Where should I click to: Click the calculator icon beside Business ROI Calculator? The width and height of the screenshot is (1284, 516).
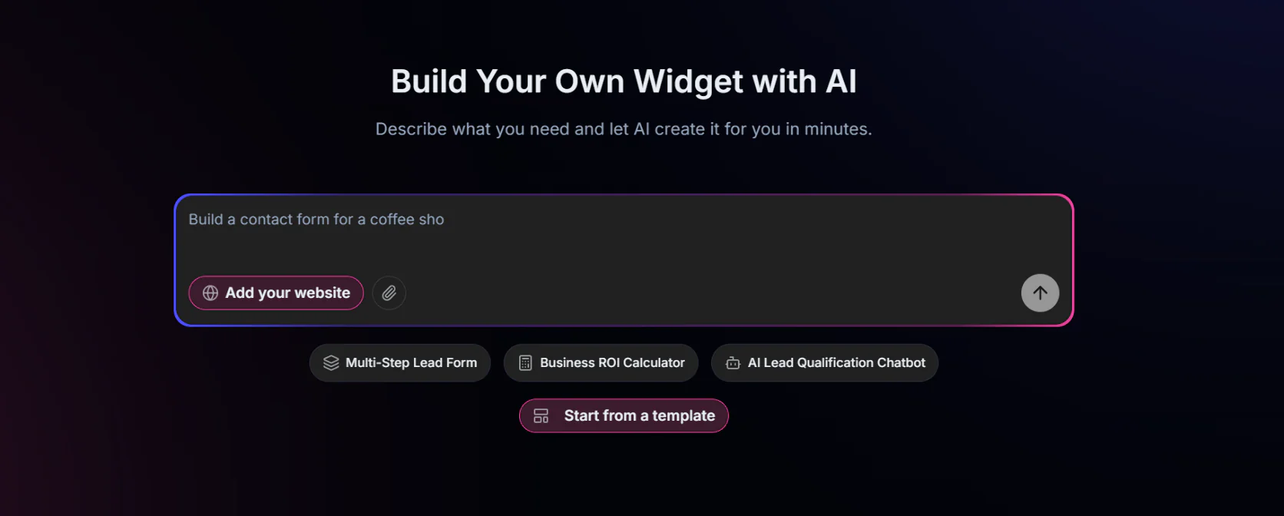[525, 362]
